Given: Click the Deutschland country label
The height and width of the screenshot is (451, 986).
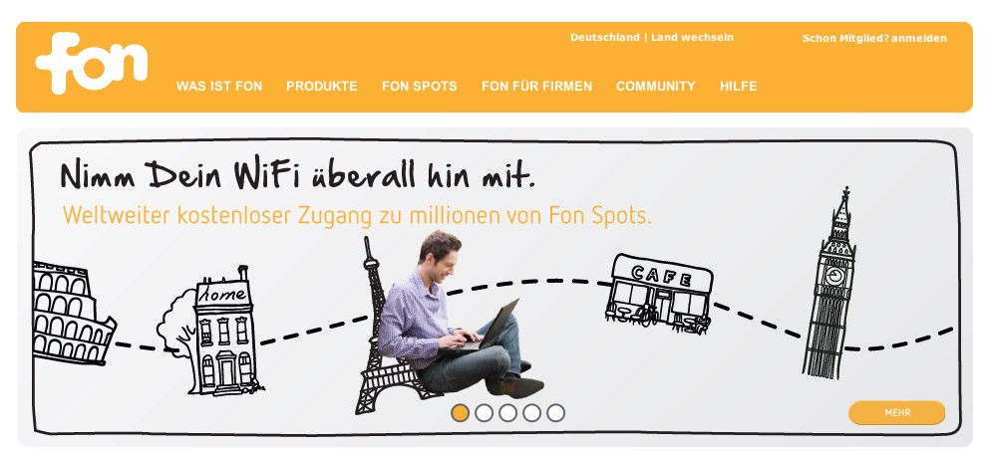Looking at the screenshot, I should 605,38.
